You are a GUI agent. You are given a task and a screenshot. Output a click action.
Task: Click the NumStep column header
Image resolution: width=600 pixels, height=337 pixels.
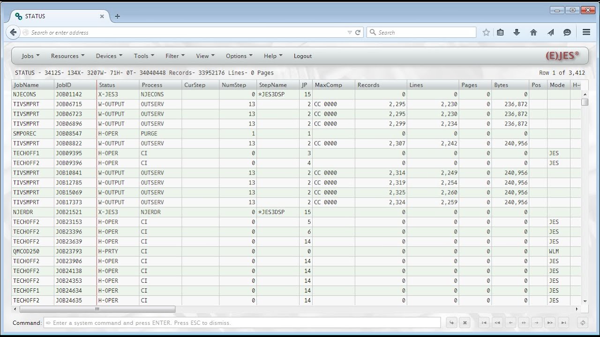tap(238, 85)
